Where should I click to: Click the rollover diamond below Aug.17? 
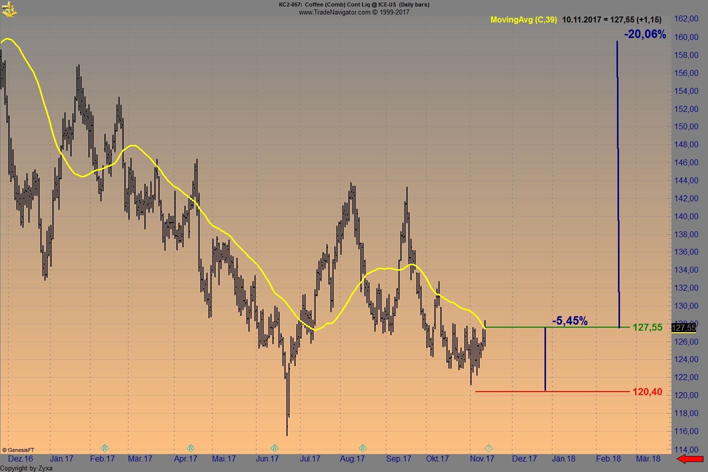[x=362, y=448]
